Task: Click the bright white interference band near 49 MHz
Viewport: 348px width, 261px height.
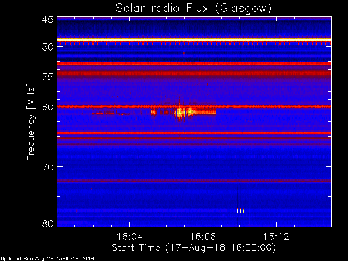Action: (x=194, y=39)
